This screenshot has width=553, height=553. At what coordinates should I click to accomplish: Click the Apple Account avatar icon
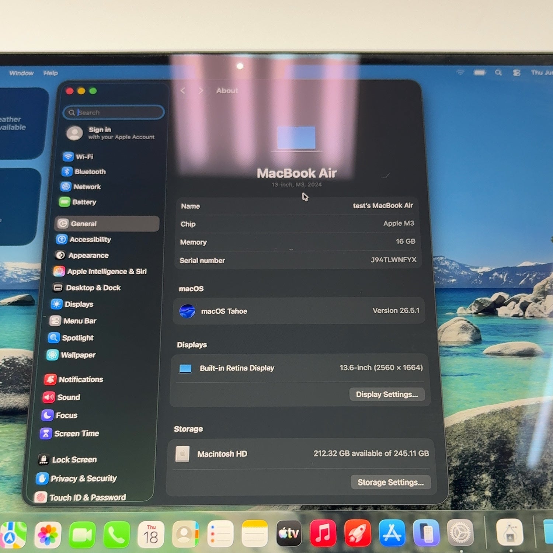[x=74, y=133]
